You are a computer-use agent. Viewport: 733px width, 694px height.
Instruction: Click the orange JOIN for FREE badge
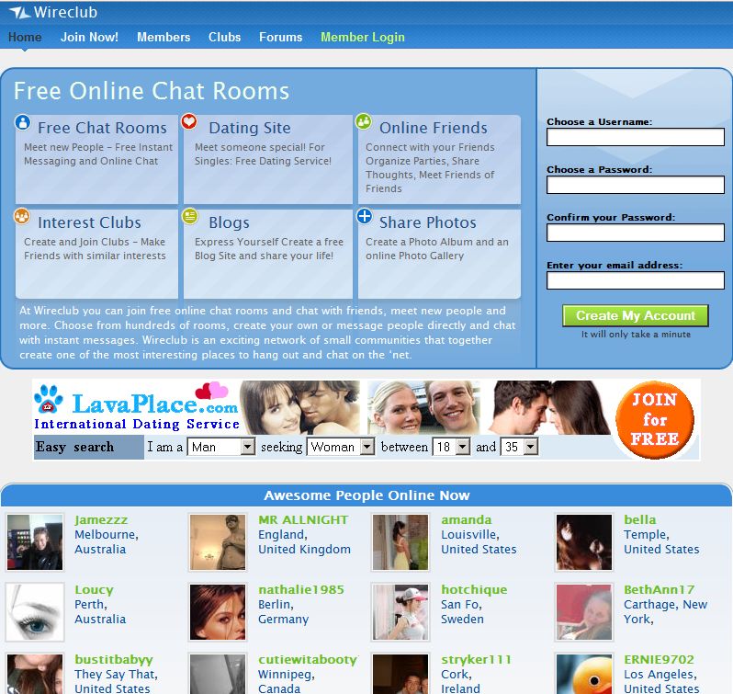coord(654,419)
